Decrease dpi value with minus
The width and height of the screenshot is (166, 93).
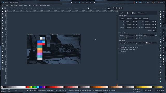[x=150, y=35]
